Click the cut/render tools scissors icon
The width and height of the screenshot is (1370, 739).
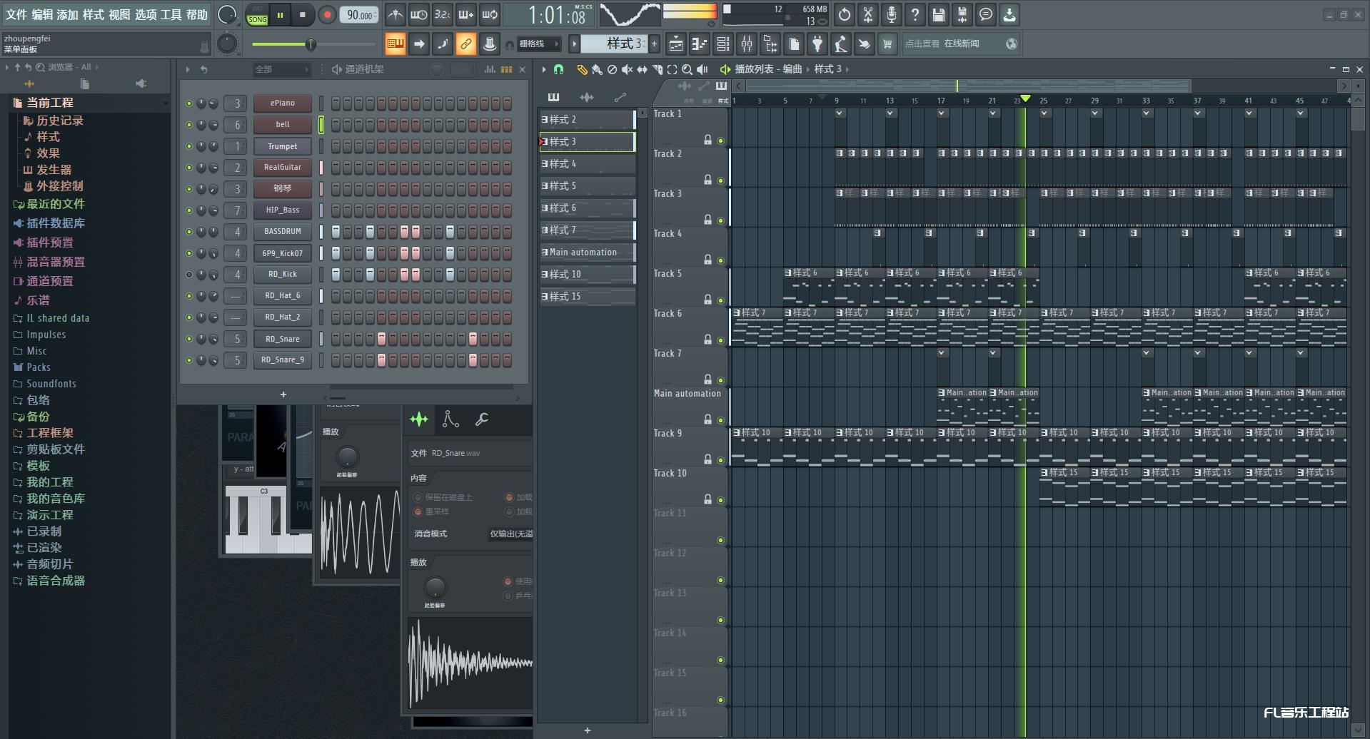(867, 14)
